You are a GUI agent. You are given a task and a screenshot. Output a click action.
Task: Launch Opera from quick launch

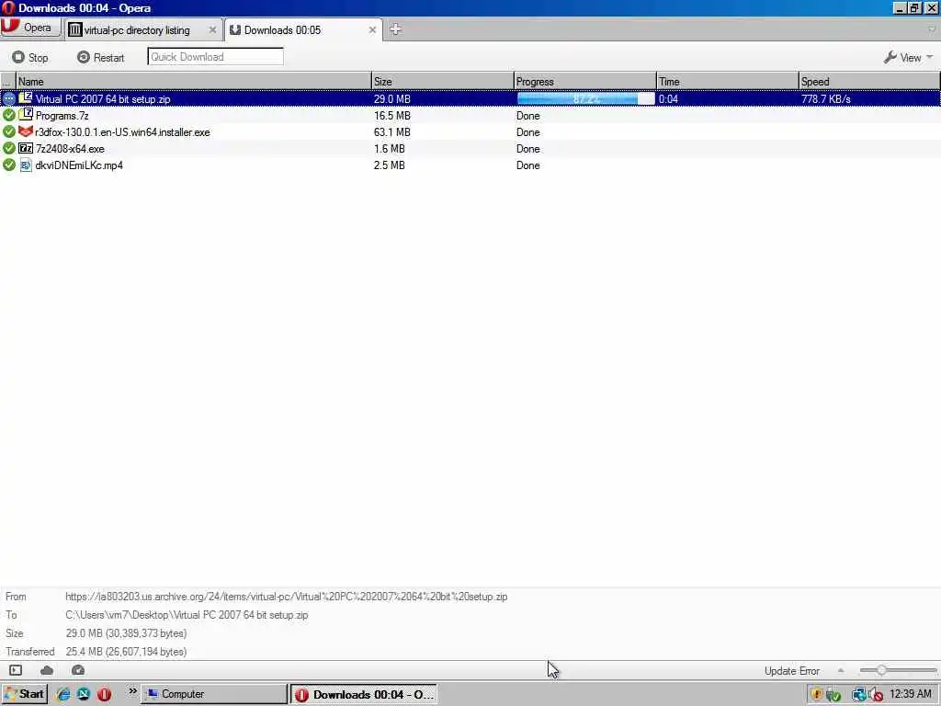(104, 694)
